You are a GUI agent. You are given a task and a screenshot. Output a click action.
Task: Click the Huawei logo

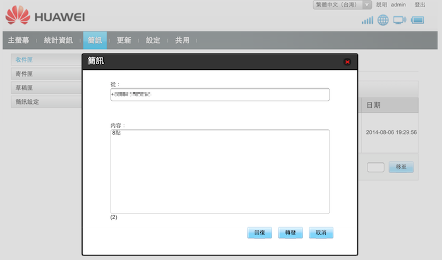pyautogui.click(x=45, y=16)
